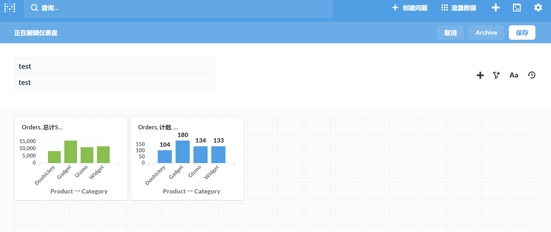The width and height of the screenshot is (551, 232).
Task: Click the green Doohickey bar
Action: (x=54, y=157)
